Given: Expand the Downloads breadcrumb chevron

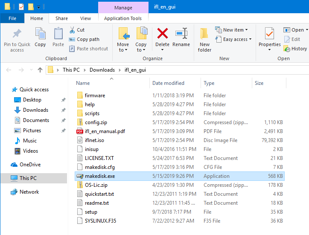Looking at the screenshot, I should tap(120, 70).
